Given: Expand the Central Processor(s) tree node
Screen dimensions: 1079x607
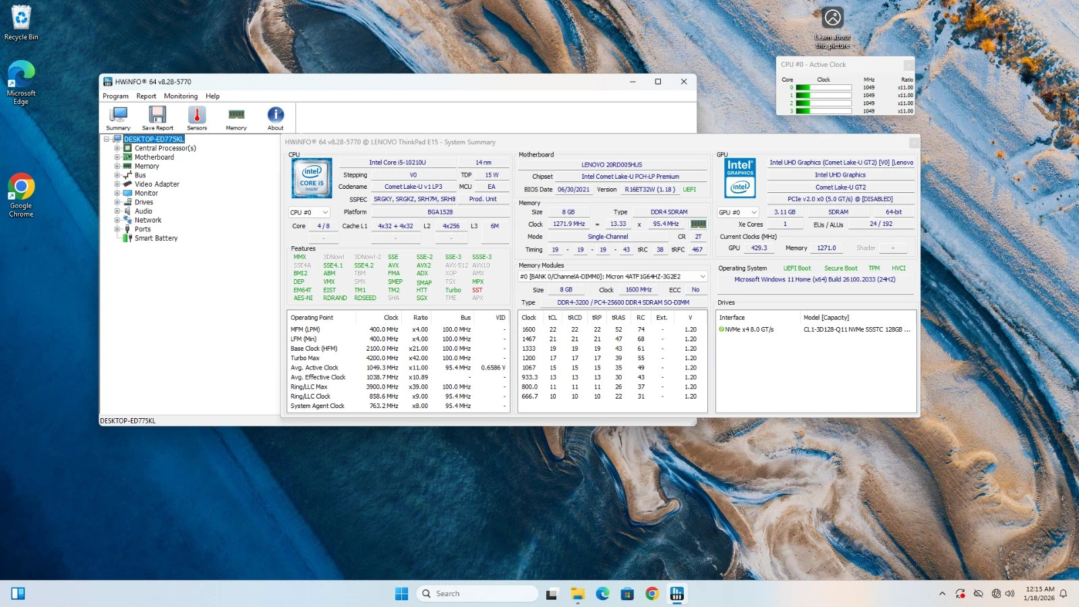Looking at the screenshot, I should (x=117, y=148).
